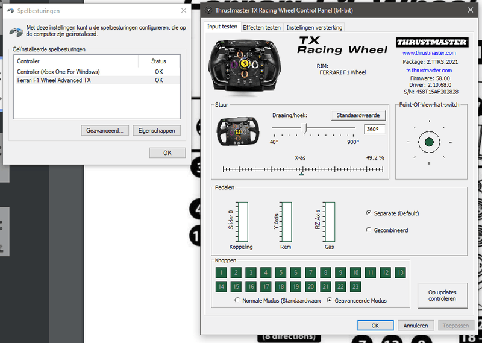482x343 pixels.
Task: Click button indicator 6 in Knoppen
Action: pos(296,272)
